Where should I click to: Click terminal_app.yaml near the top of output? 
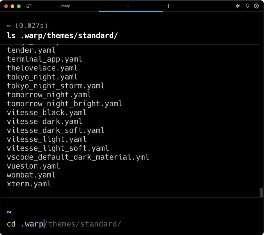tap(44, 59)
